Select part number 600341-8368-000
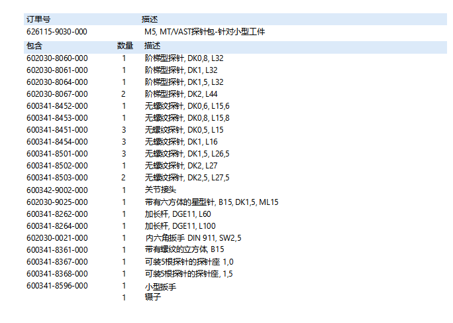 [x=57, y=273]
